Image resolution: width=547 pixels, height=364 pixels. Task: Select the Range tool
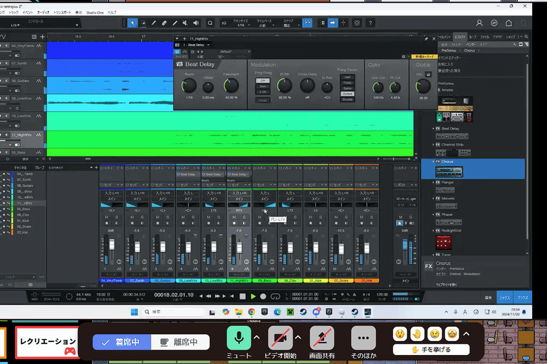(x=143, y=23)
